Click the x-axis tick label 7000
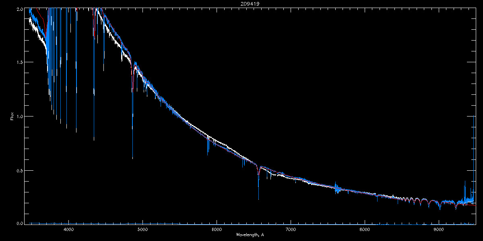This screenshot has width=483, height=241. coord(291,230)
